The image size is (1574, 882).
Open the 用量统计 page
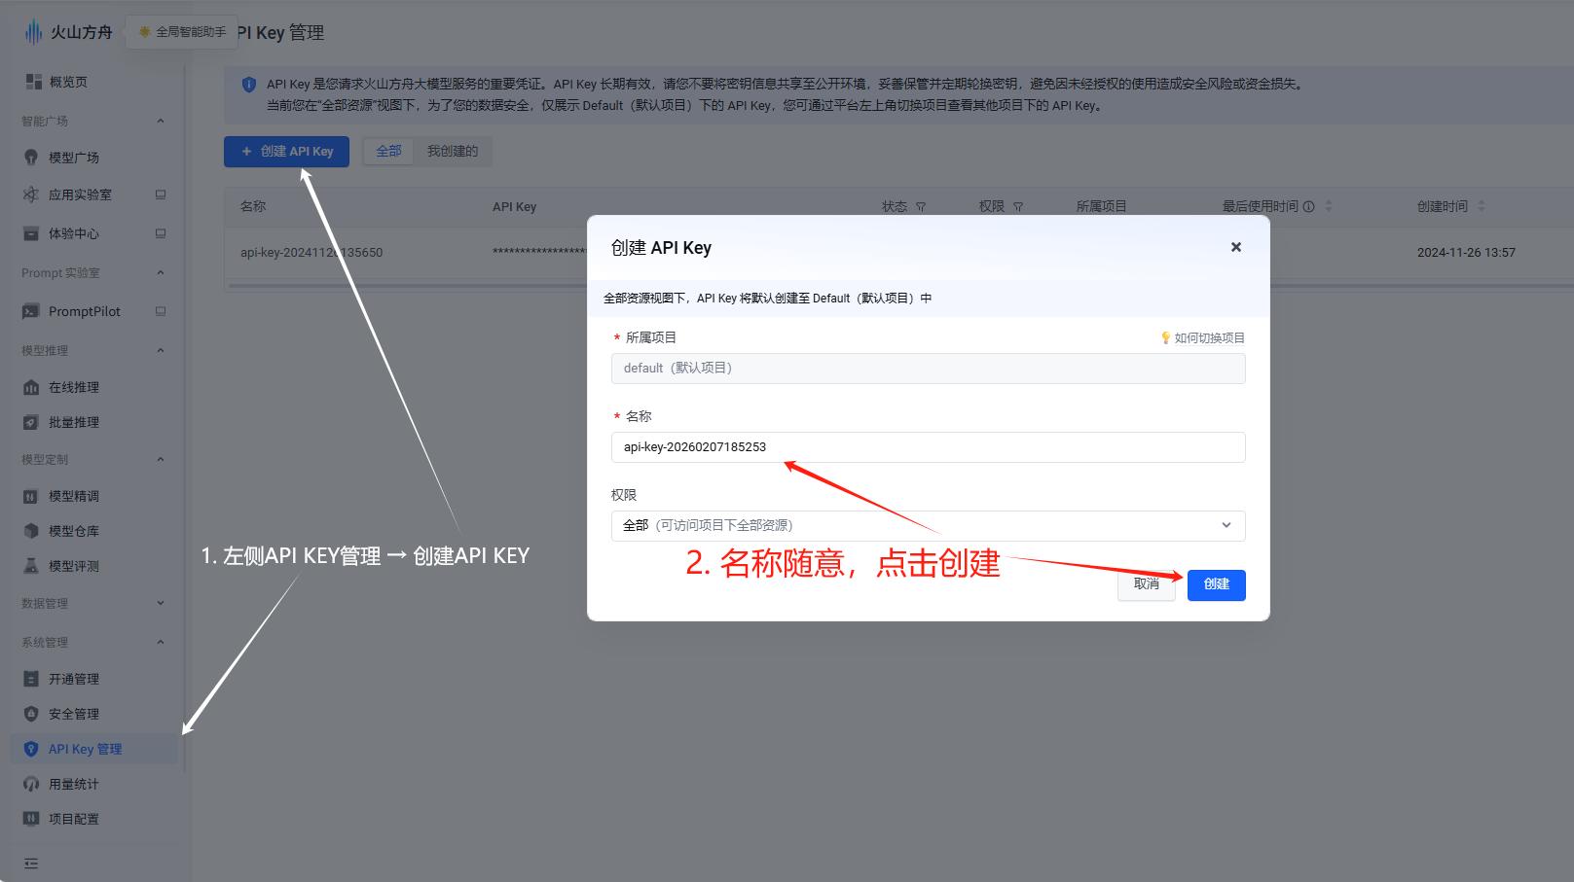point(73,784)
